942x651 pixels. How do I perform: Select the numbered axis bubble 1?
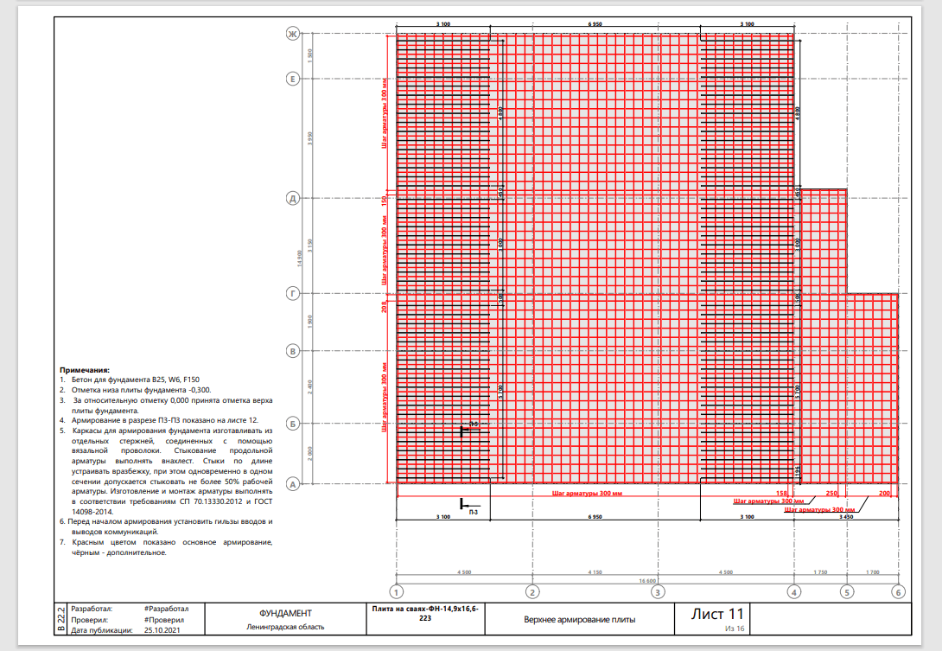[x=397, y=592]
